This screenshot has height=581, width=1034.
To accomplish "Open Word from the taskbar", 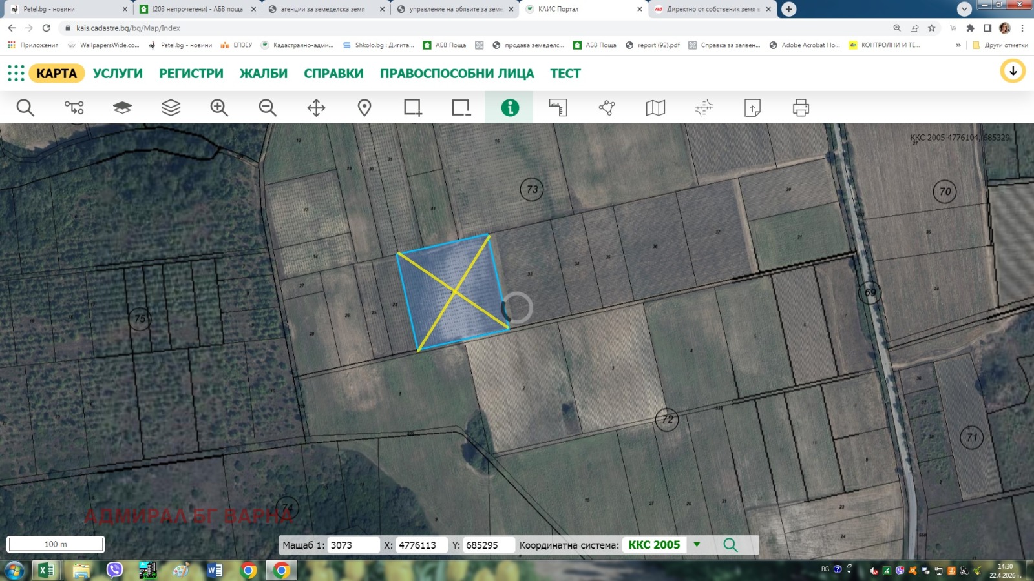I will [215, 570].
